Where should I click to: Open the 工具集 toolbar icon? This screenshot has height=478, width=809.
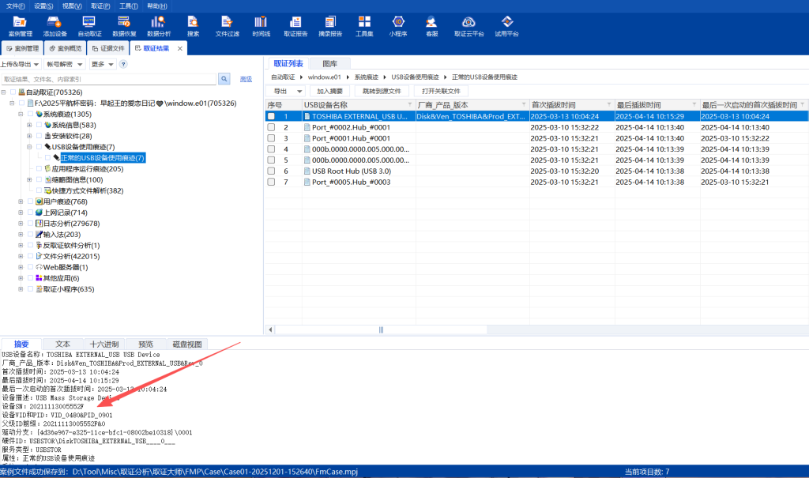(364, 25)
